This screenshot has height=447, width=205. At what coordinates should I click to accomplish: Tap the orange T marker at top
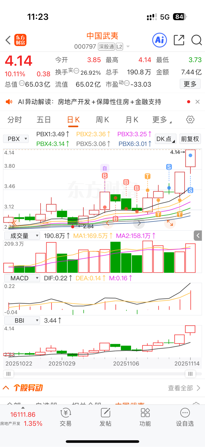tap(148, 176)
